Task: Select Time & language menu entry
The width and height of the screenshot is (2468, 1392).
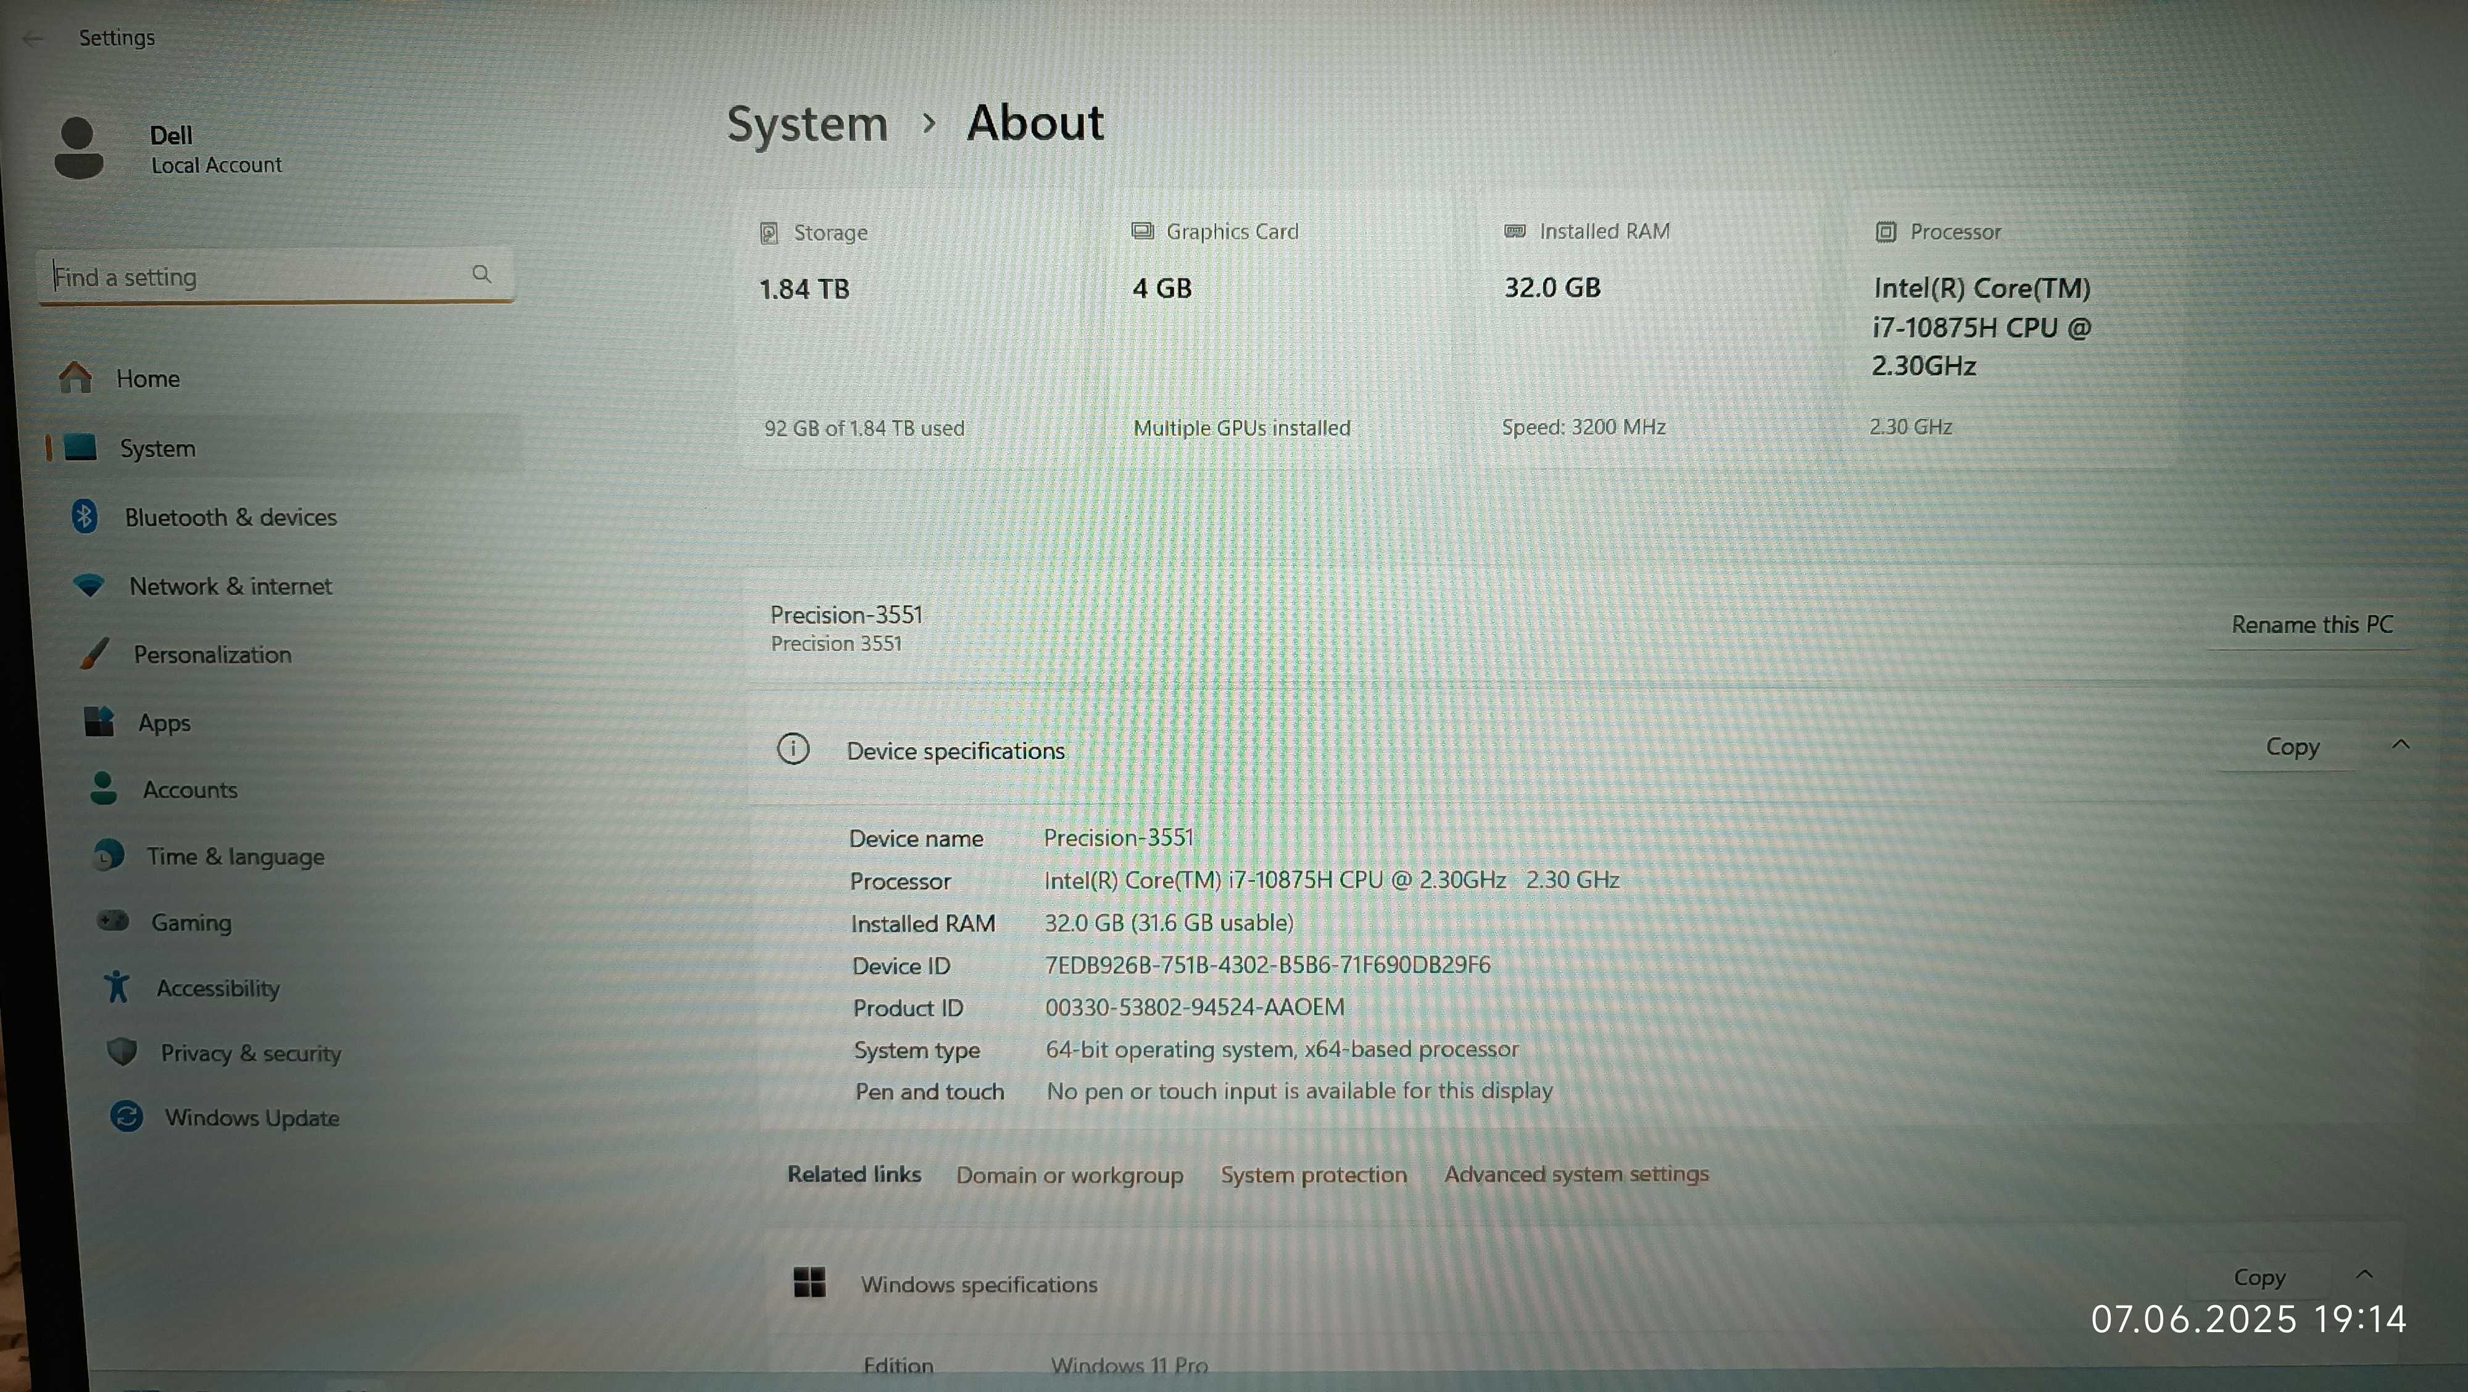Action: (x=236, y=856)
